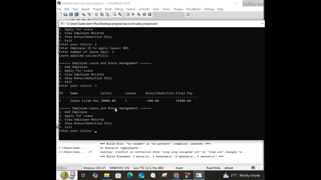Image resolution: width=321 pixels, height=180 pixels.
Task: Click the New file toolbar icon
Action: (x=60, y=14)
